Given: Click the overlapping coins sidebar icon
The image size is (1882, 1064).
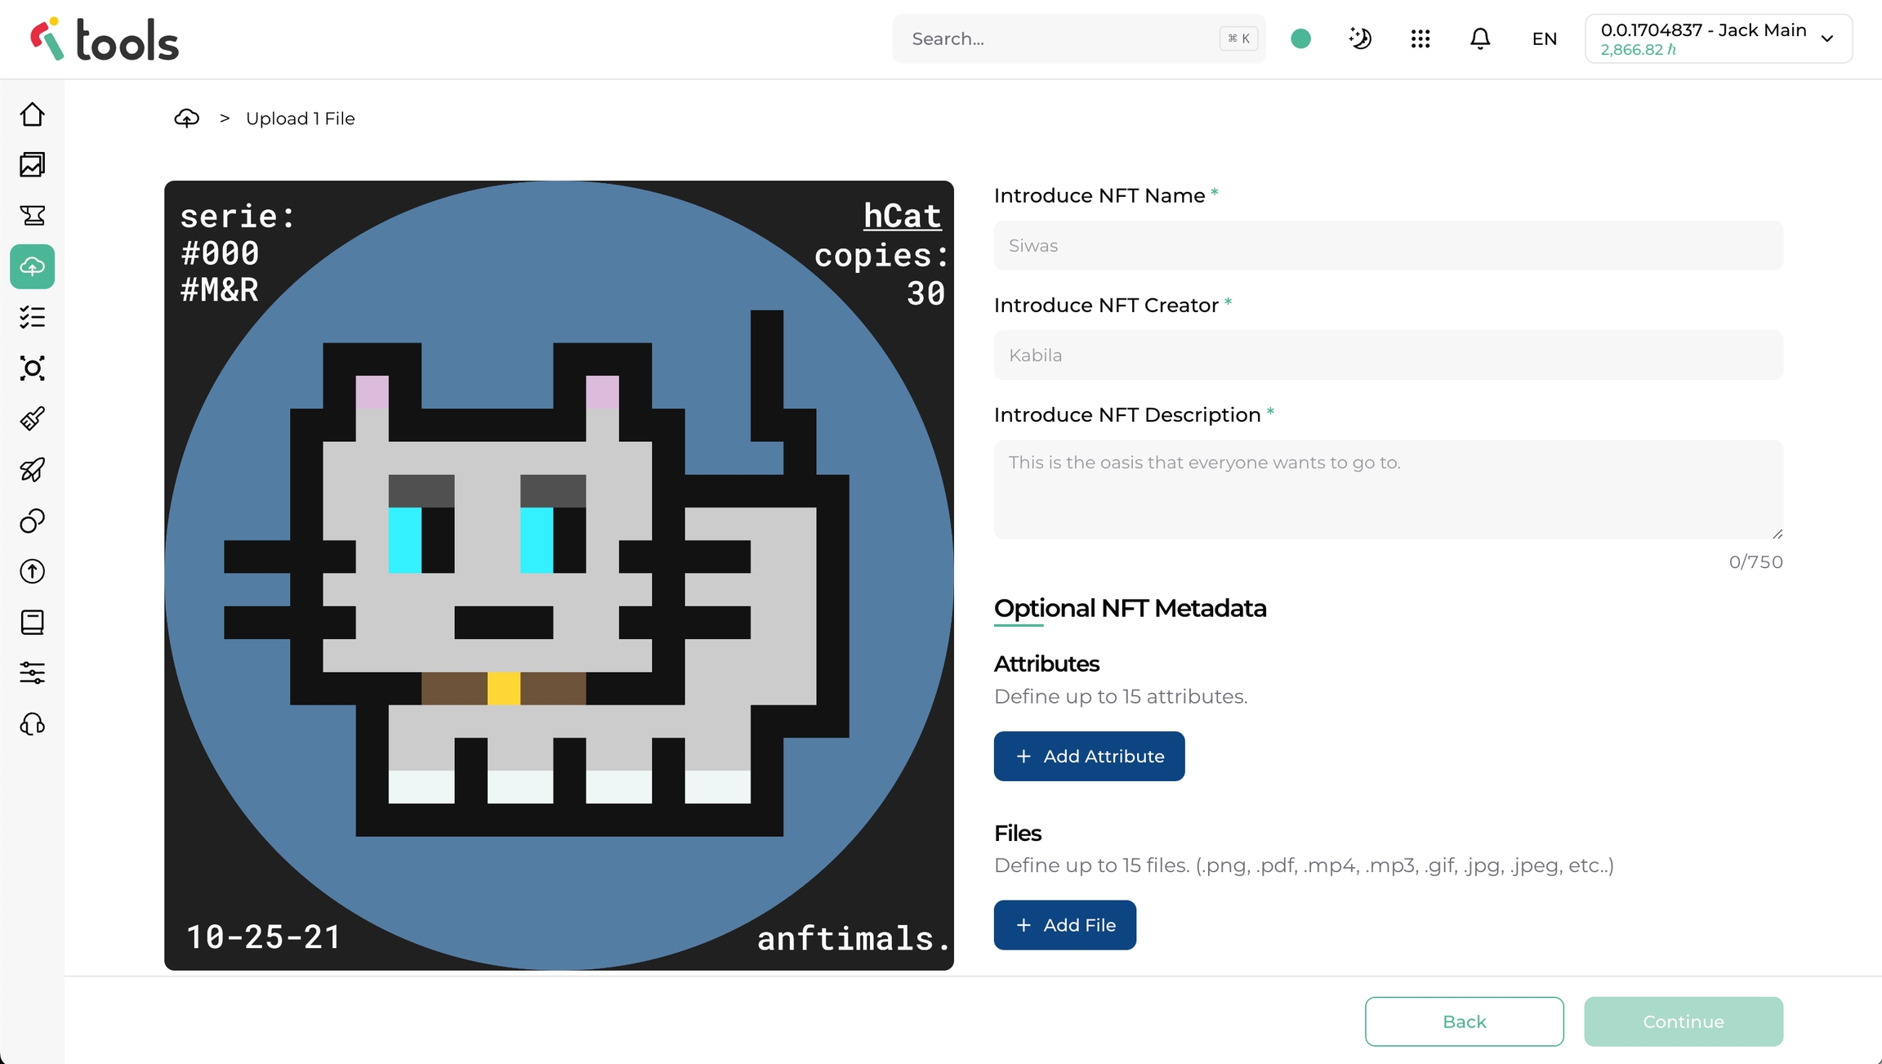Looking at the screenshot, I should click(33, 521).
